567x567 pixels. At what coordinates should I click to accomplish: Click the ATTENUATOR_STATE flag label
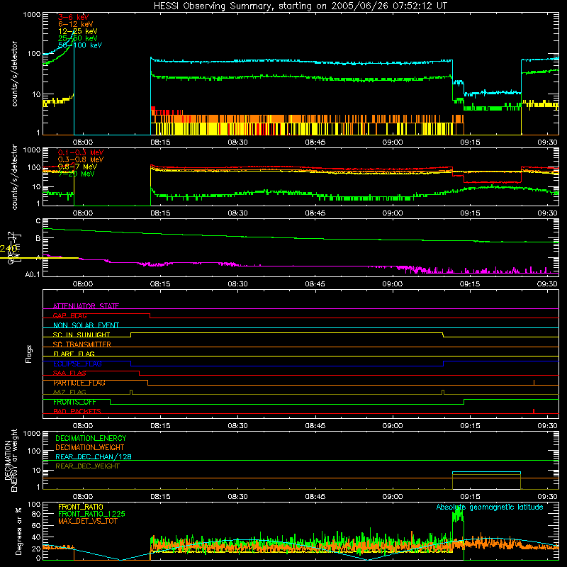pos(86,306)
